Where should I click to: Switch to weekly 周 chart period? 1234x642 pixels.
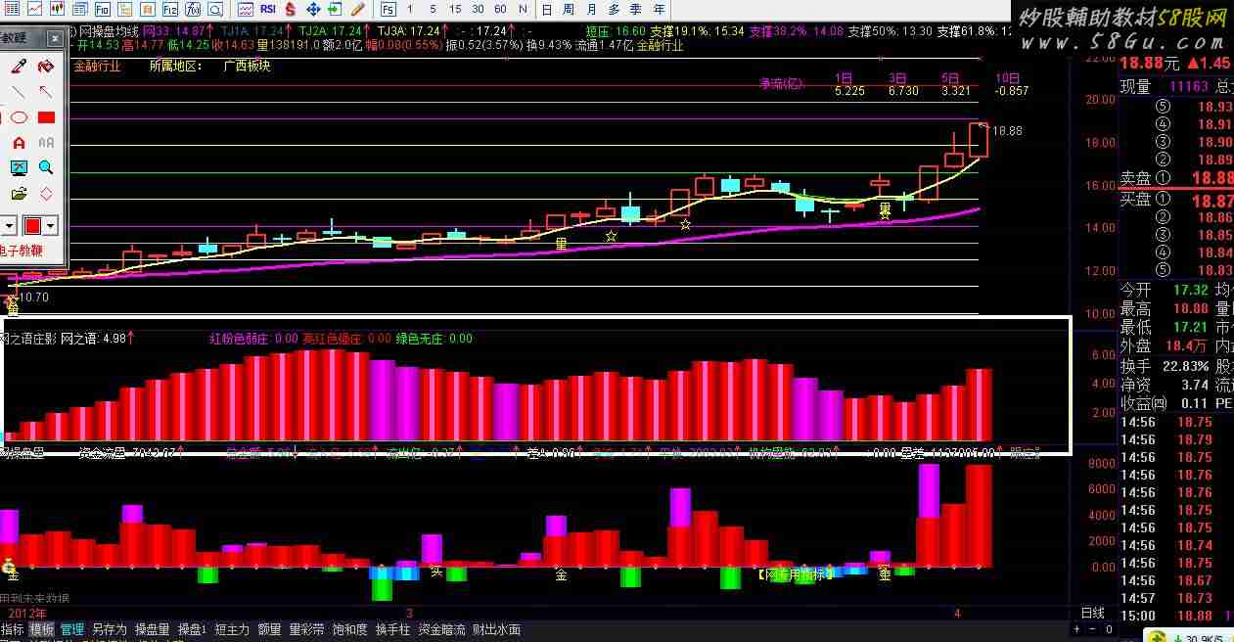tap(569, 9)
